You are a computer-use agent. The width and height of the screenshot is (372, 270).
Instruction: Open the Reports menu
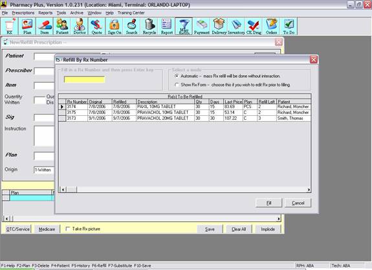coord(45,13)
